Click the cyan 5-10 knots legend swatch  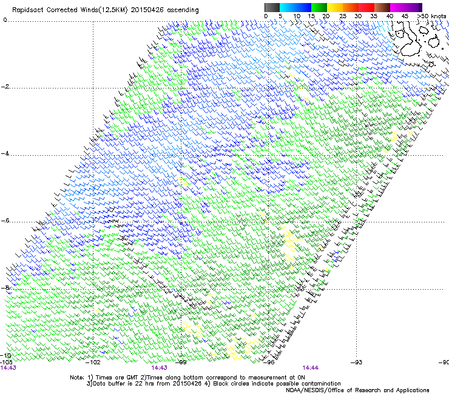[288, 7]
